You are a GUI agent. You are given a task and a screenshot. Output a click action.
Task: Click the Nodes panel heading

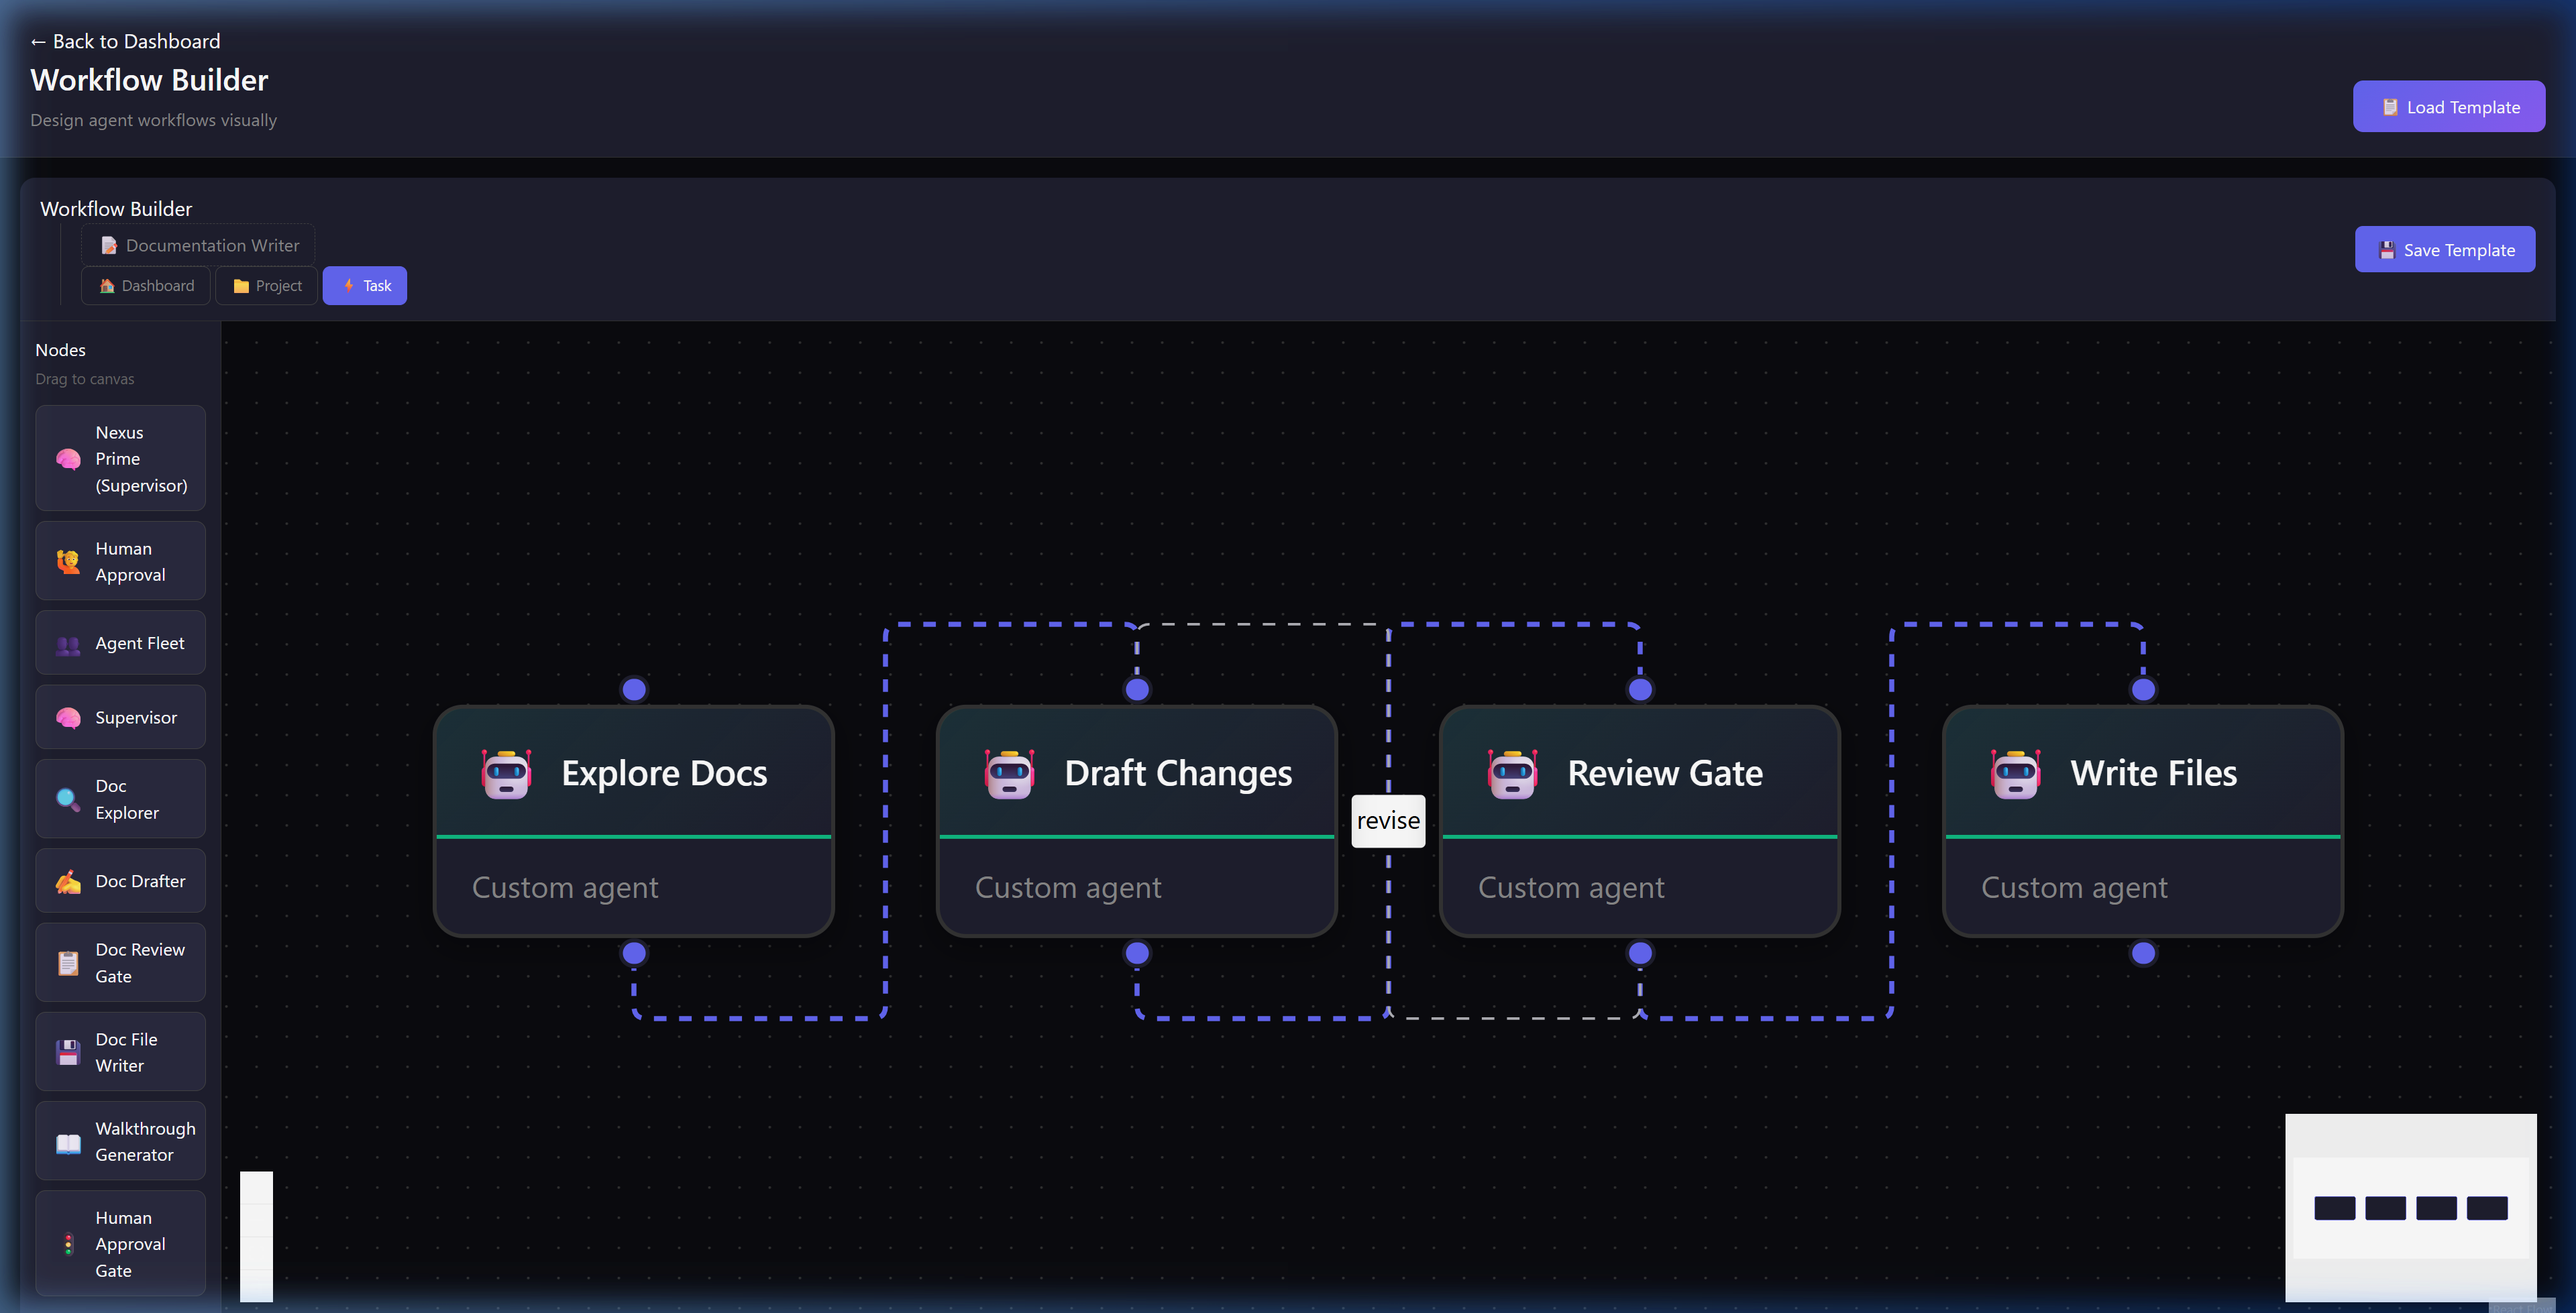60,350
